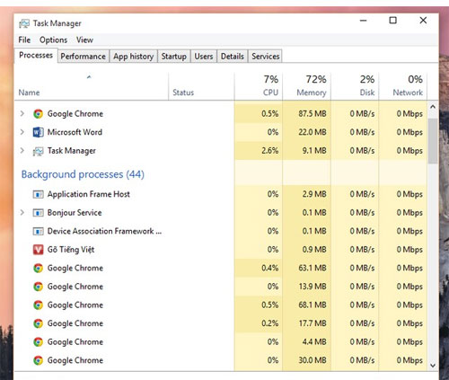Click the scrollbar down arrow
This screenshot has height=380, width=449.
click(433, 366)
